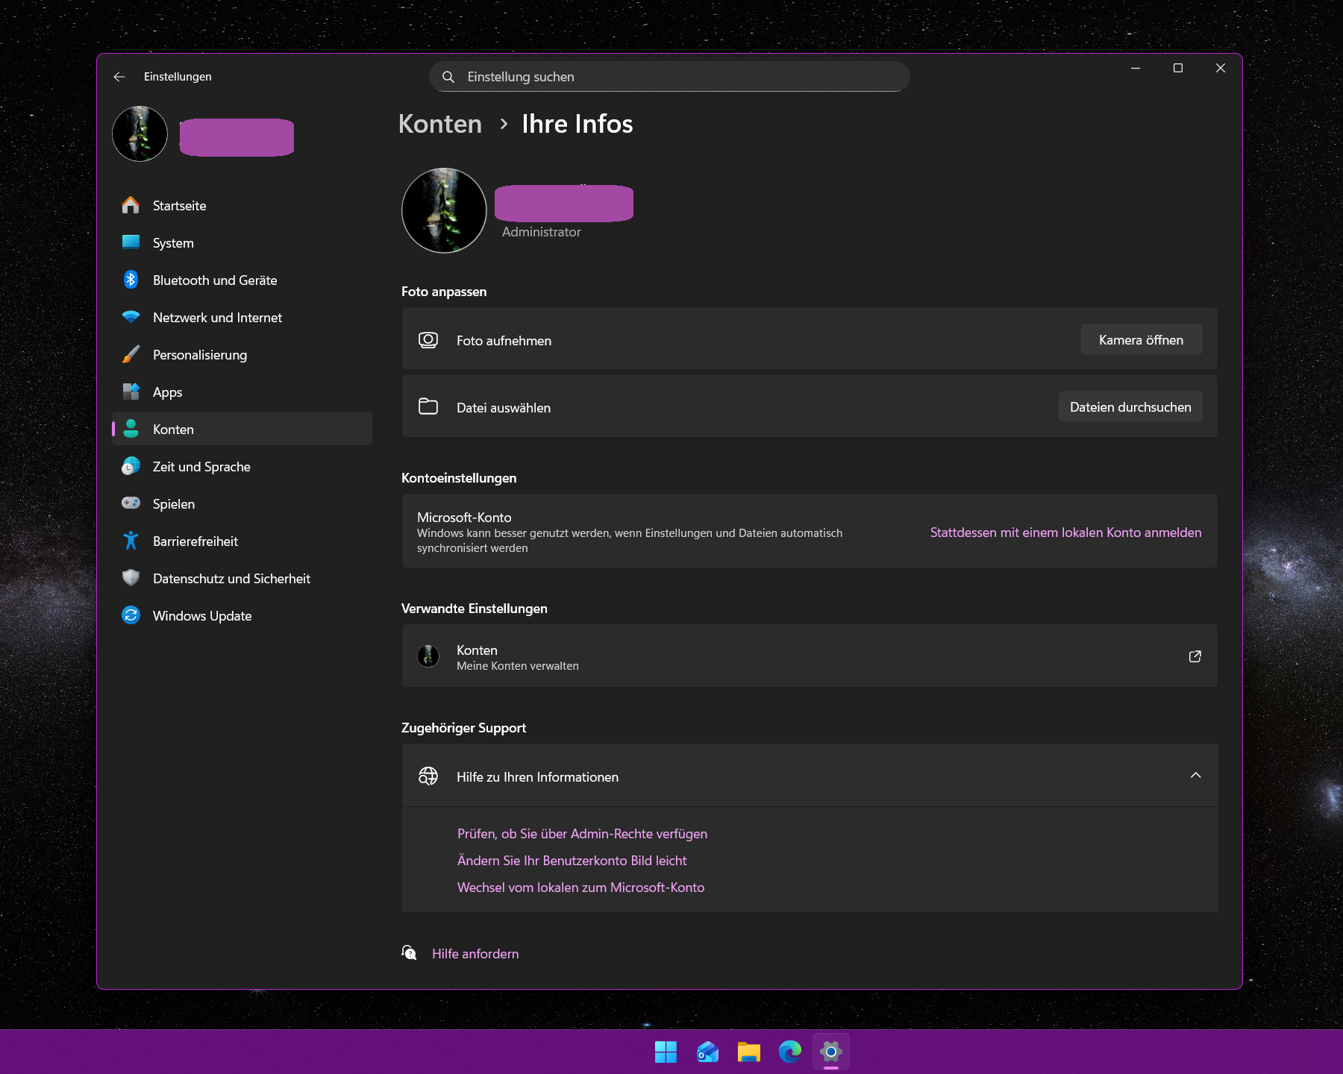
Task: Select the Bluetooth und Geräte icon in sidebar
Action: tap(131, 280)
